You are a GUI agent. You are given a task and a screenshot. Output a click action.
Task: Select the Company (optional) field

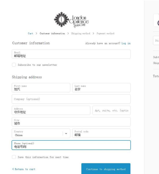(x=71, y=99)
